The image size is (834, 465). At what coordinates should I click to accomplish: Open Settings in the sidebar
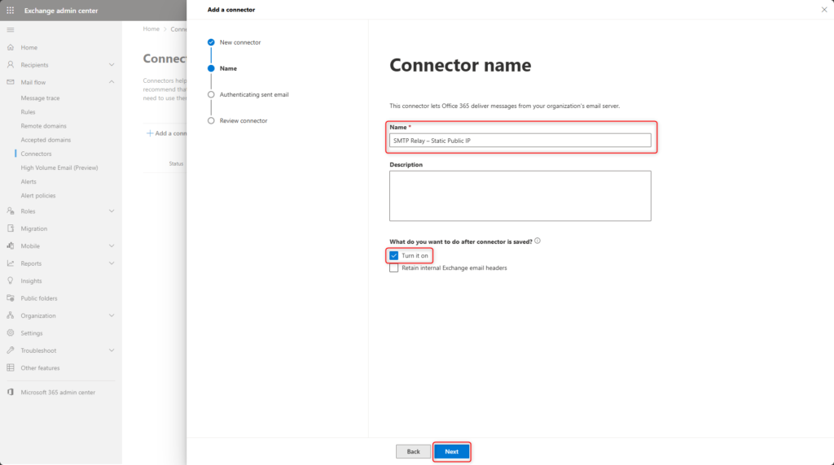point(32,333)
